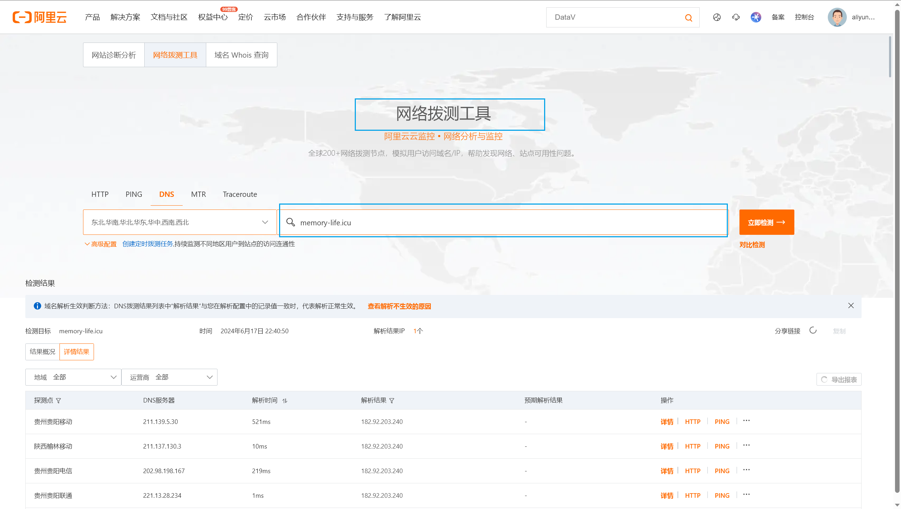Click 详情 for 贵州贵阳移动 row

(x=667, y=422)
